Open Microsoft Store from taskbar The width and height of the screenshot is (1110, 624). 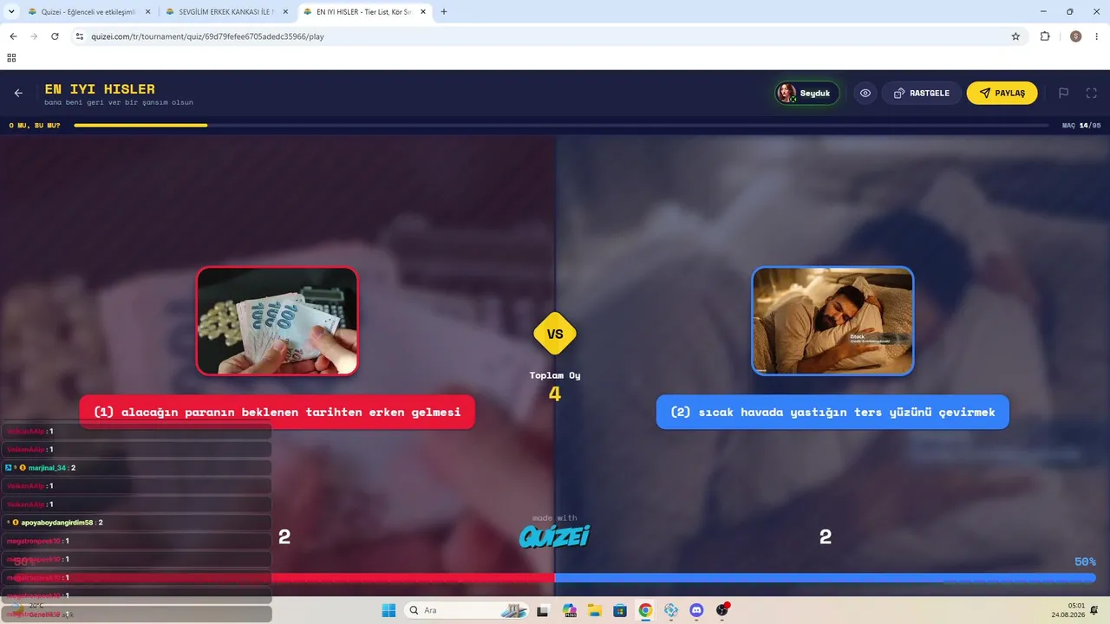pos(620,610)
